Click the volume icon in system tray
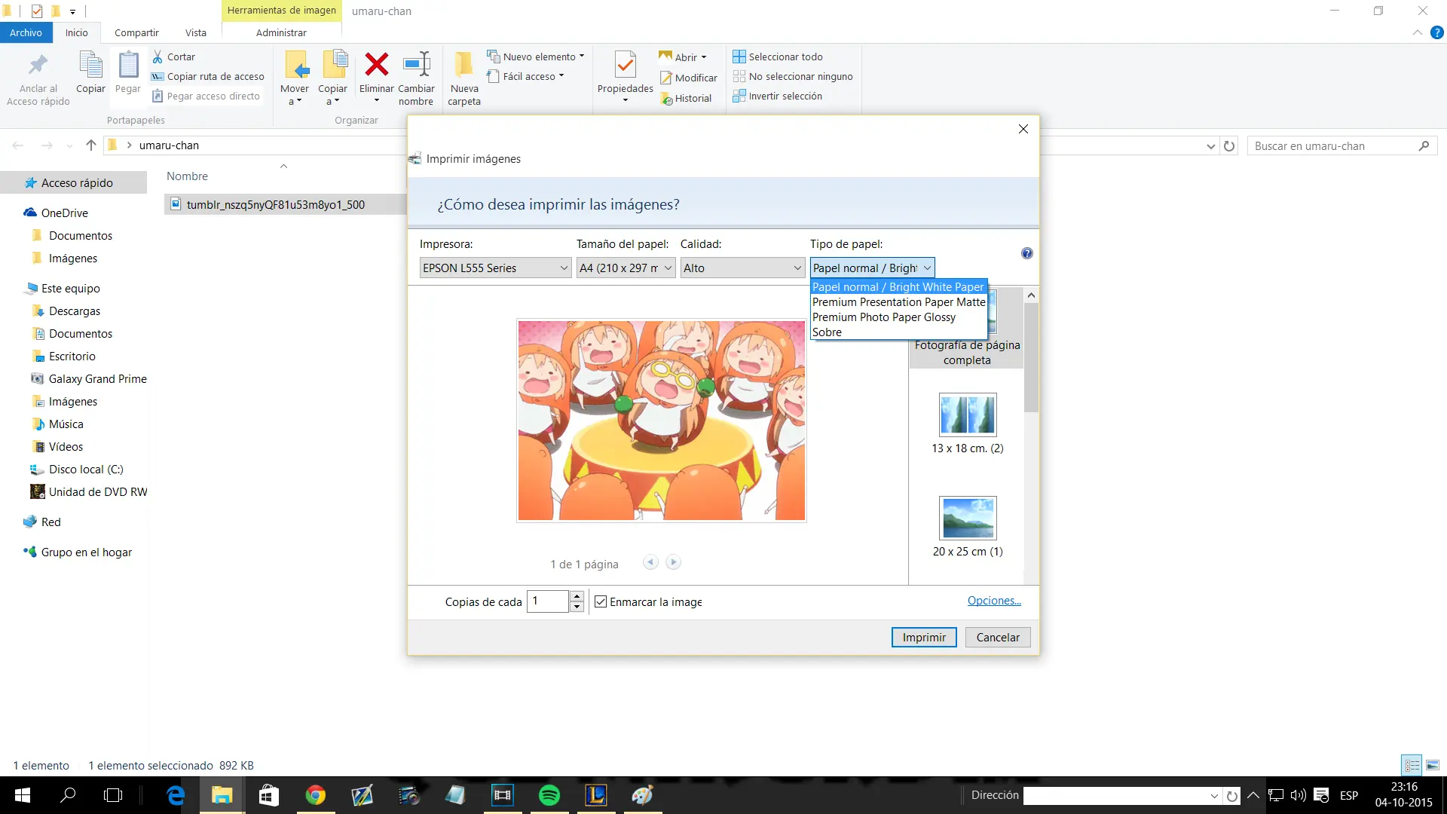 1298,795
